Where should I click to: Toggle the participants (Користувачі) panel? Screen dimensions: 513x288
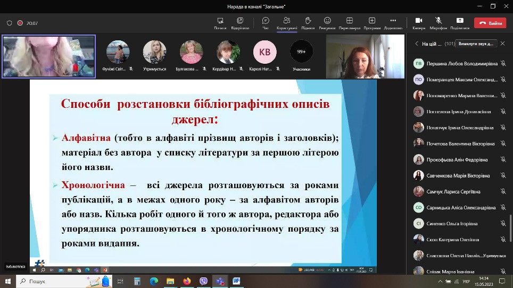286,22
